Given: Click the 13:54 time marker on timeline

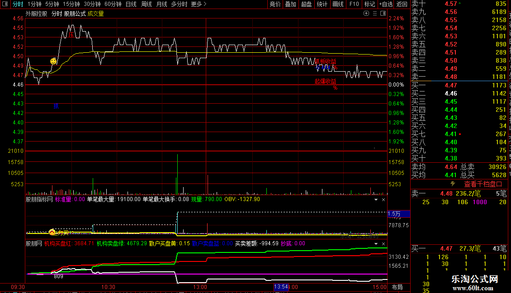Looking at the screenshot, I should [281, 287].
